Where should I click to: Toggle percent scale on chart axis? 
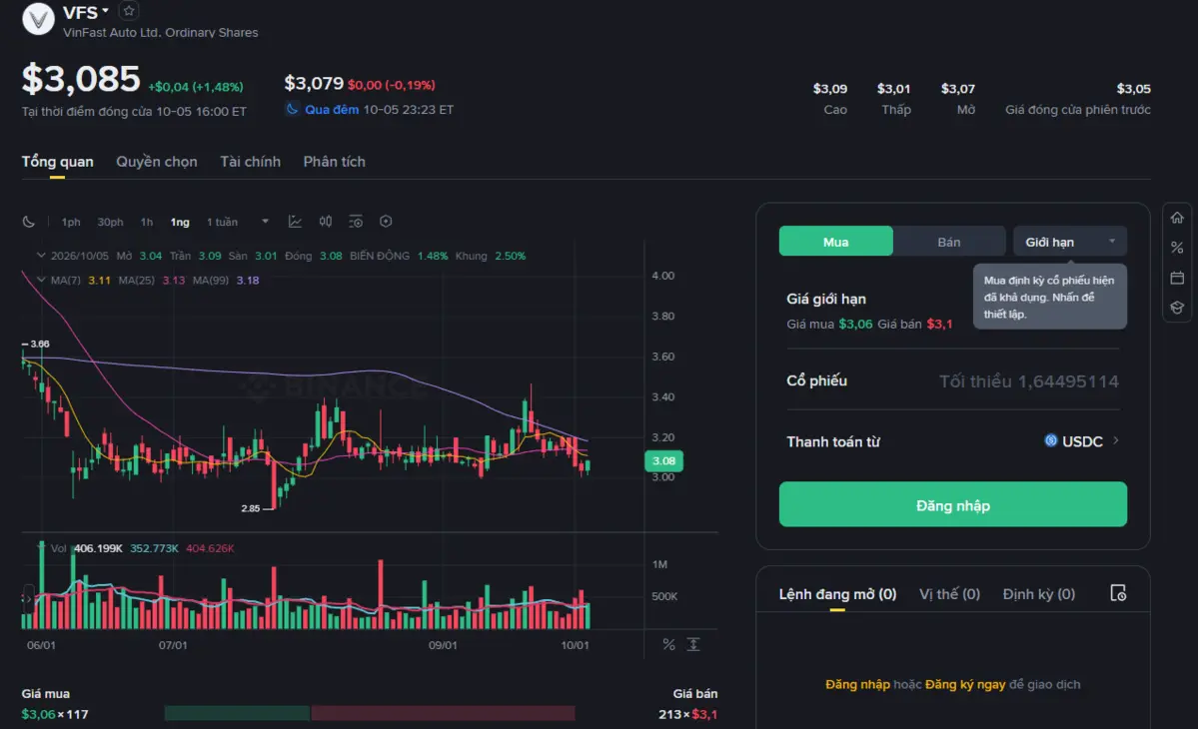(x=669, y=645)
